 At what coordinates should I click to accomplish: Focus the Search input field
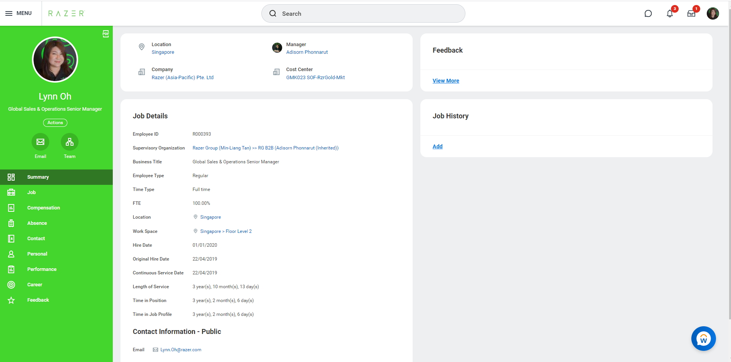(x=363, y=13)
